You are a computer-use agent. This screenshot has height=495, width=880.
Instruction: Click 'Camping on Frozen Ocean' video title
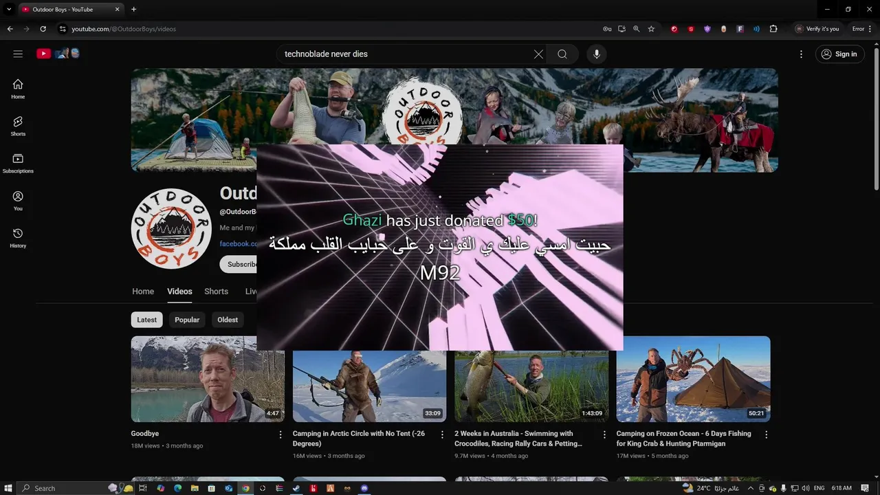click(683, 439)
